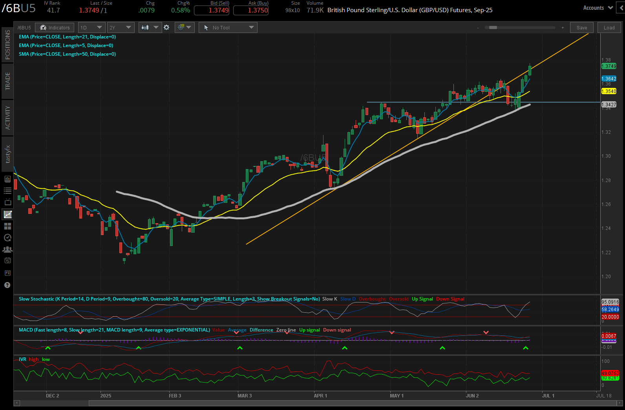
Task: Click the Last / Size 1.3749 value
Action: [x=89, y=10]
